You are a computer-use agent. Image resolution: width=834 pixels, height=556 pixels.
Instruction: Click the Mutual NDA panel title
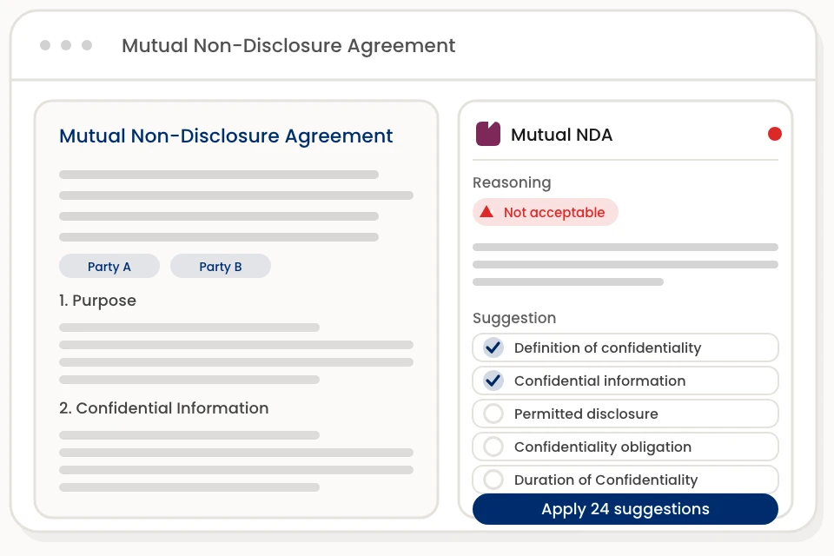coord(561,135)
